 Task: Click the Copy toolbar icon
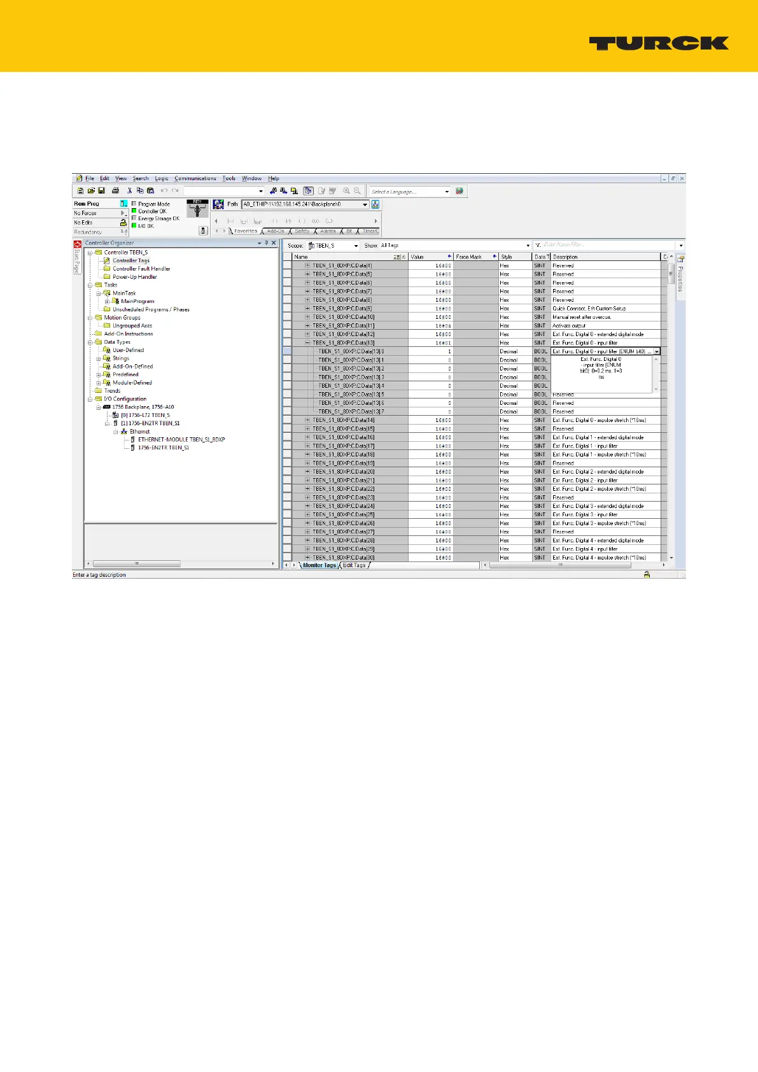(x=139, y=190)
